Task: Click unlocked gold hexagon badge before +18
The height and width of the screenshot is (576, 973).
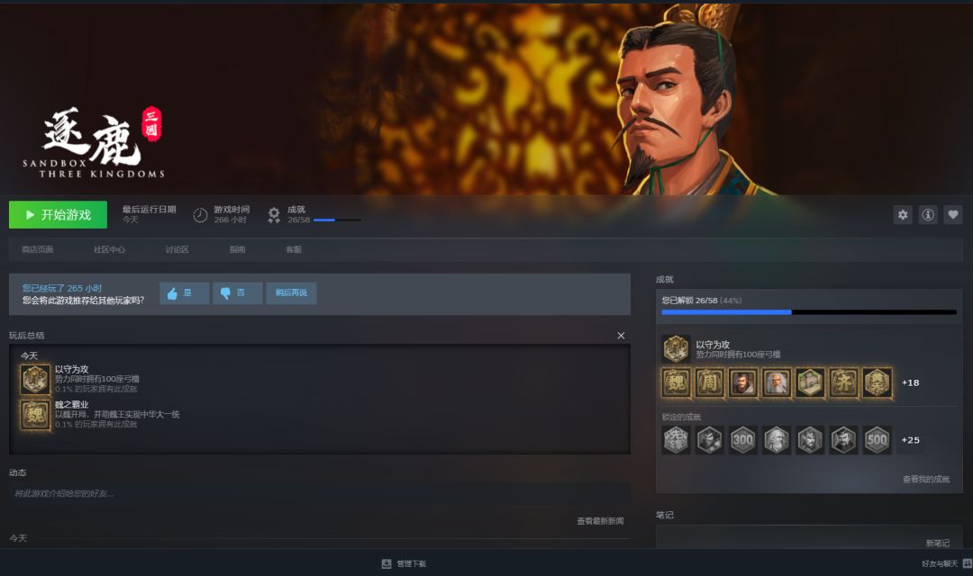Action: [877, 383]
